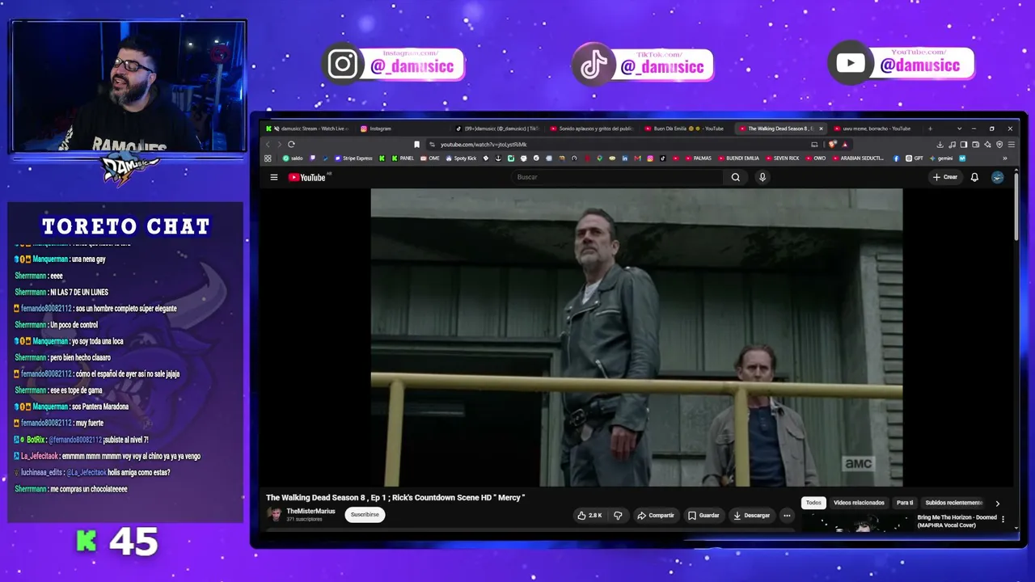Open the Instagram bookmark in the bookmarks bar
Screen dimensions: 1035x582
click(649, 158)
